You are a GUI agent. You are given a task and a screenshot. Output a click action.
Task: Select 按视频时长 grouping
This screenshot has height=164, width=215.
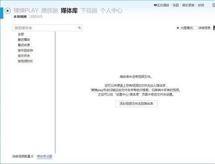coord(25,61)
